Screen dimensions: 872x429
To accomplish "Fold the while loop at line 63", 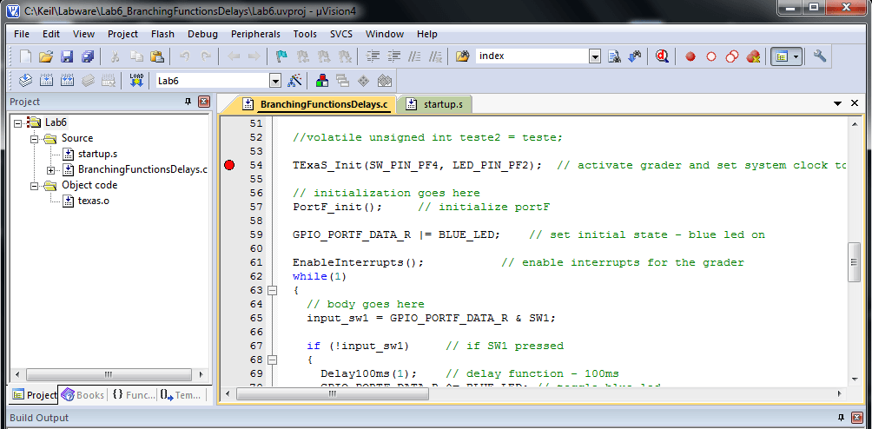I will point(272,290).
